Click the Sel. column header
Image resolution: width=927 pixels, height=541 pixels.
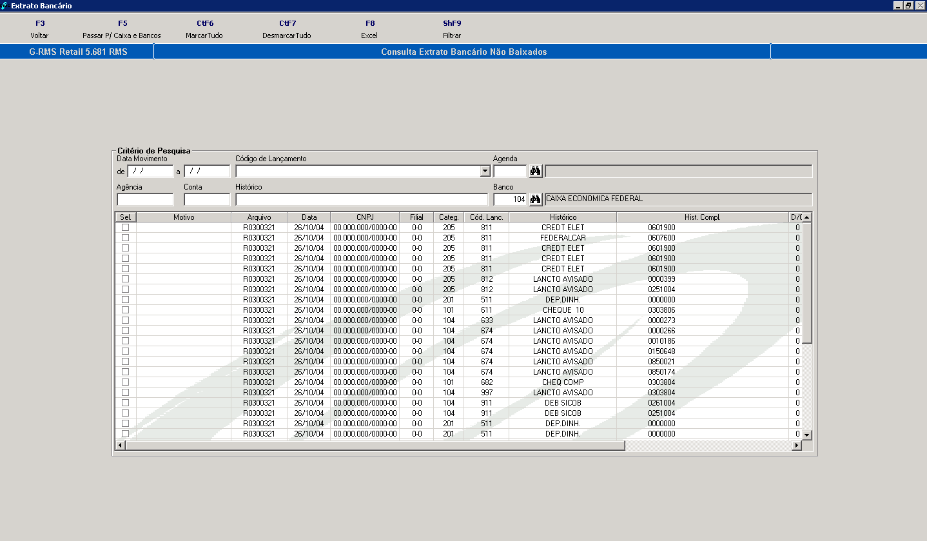coord(126,217)
